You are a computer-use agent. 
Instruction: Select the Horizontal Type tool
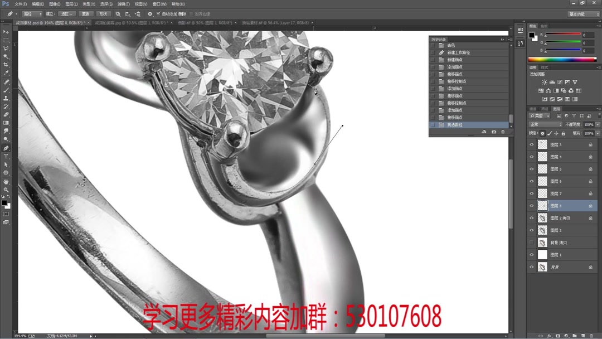point(6,156)
